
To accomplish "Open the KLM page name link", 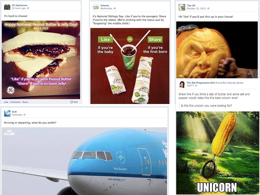I will 14,112.
